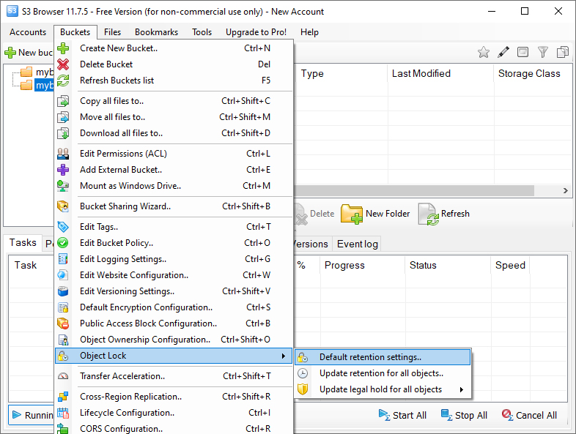Click the Cross-Region Replication icon

(63, 397)
